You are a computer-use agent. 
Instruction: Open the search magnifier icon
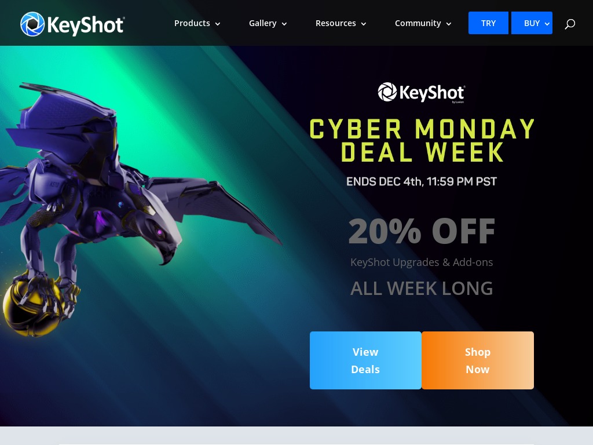coord(570,24)
